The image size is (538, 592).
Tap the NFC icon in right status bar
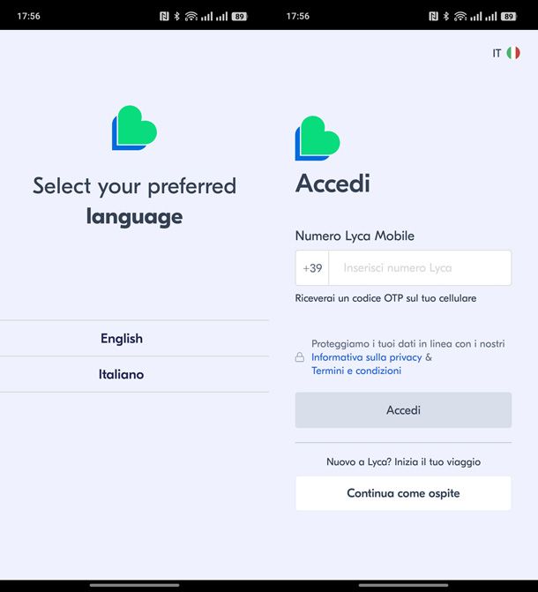click(433, 16)
